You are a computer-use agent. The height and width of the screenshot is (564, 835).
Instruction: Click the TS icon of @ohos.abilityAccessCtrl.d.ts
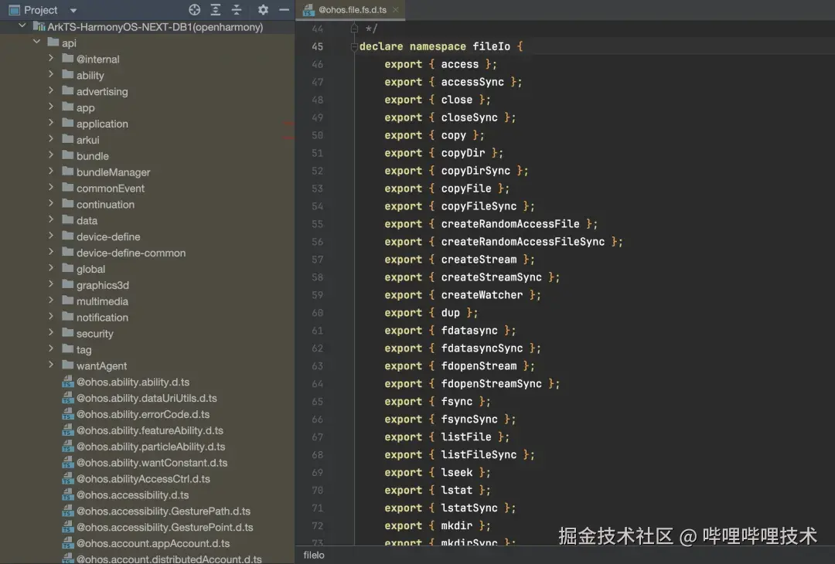(x=67, y=478)
